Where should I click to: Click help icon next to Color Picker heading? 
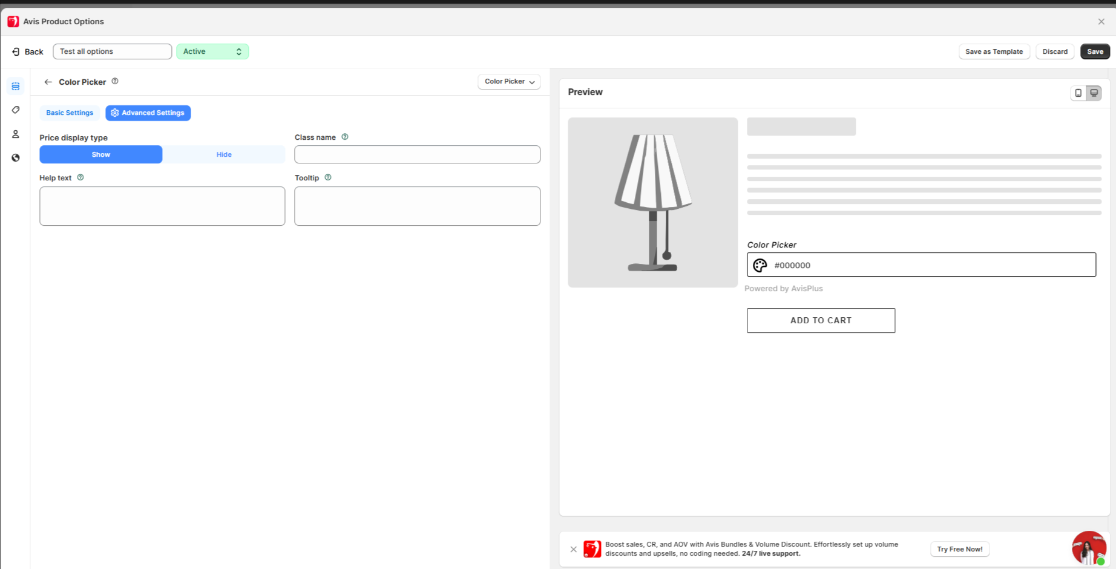[x=115, y=81]
